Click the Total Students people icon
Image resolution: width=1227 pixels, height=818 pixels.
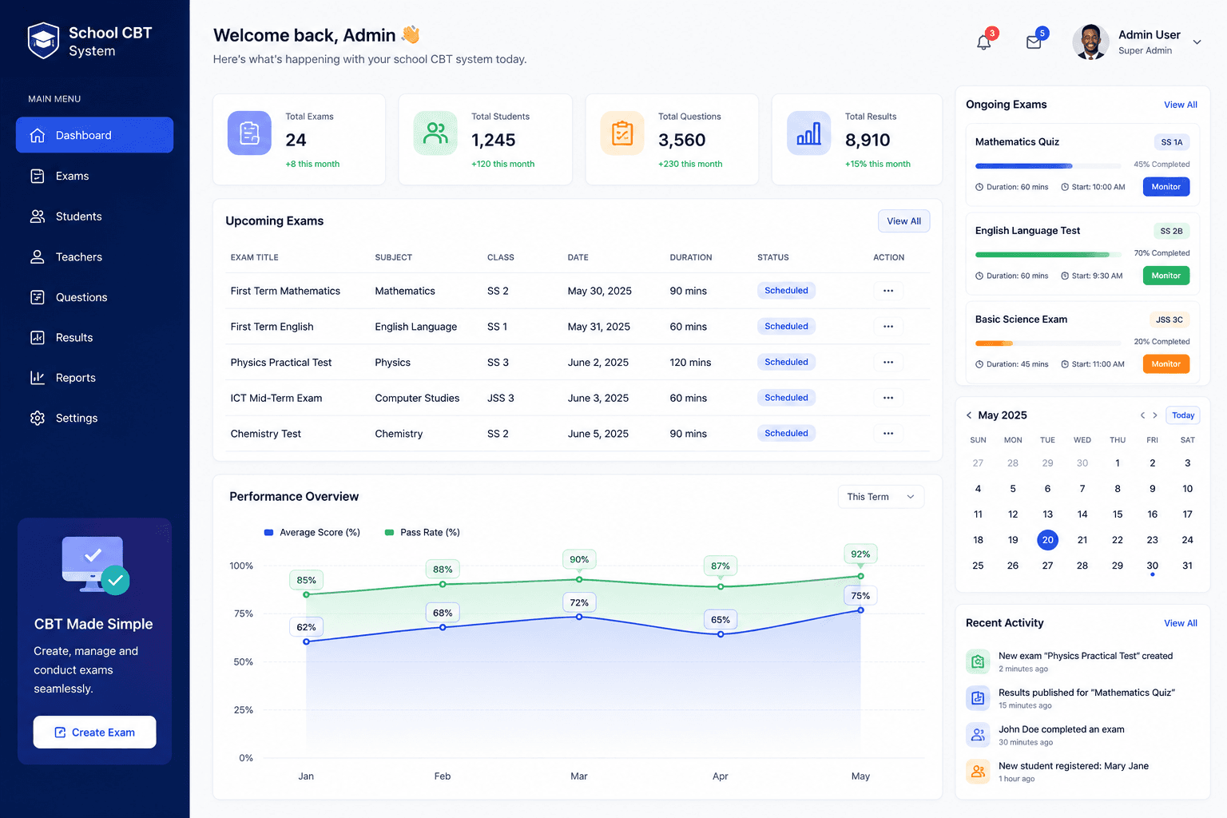pos(435,133)
